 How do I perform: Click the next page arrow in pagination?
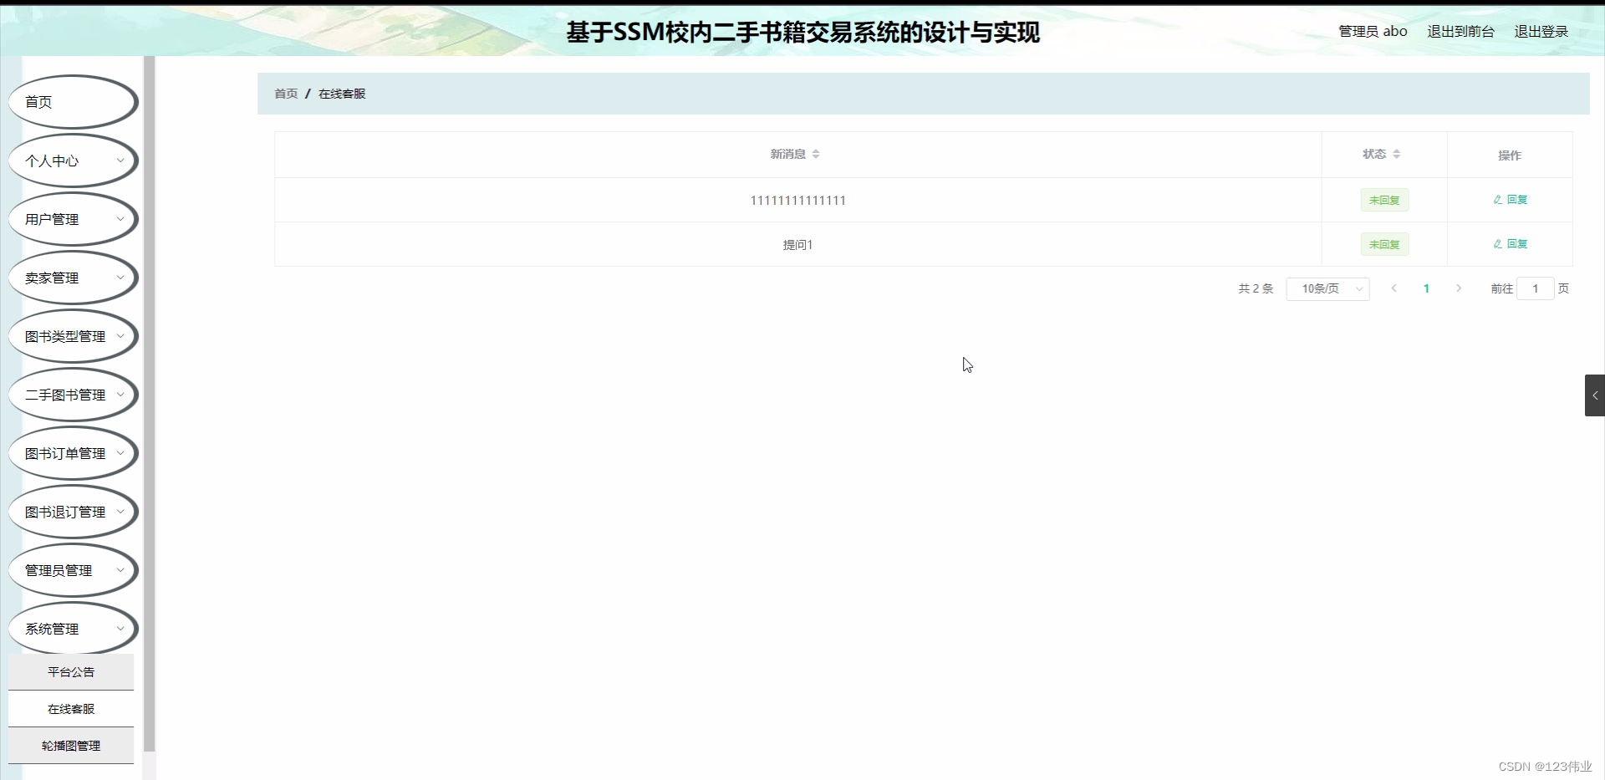coord(1458,288)
